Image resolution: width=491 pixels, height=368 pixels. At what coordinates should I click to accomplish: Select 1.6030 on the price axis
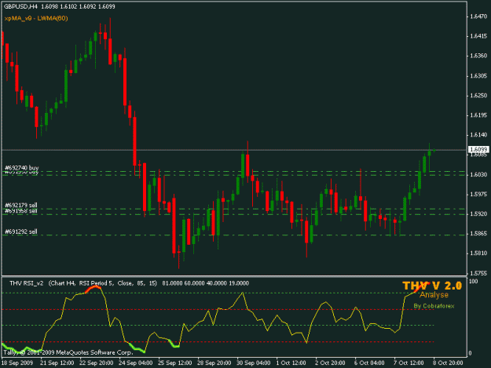(478, 174)
